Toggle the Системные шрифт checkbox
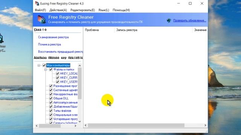Image resolution: width=241 pixels, height=135 pixels. (x=51, y=90)
